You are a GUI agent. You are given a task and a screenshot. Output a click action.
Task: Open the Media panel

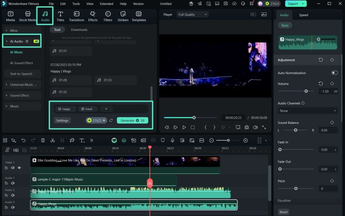click(10, 16)
